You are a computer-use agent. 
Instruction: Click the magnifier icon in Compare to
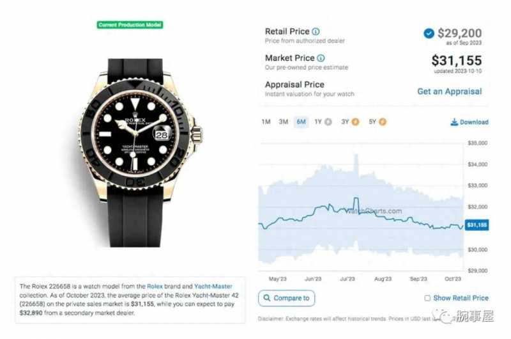(267, 298)
